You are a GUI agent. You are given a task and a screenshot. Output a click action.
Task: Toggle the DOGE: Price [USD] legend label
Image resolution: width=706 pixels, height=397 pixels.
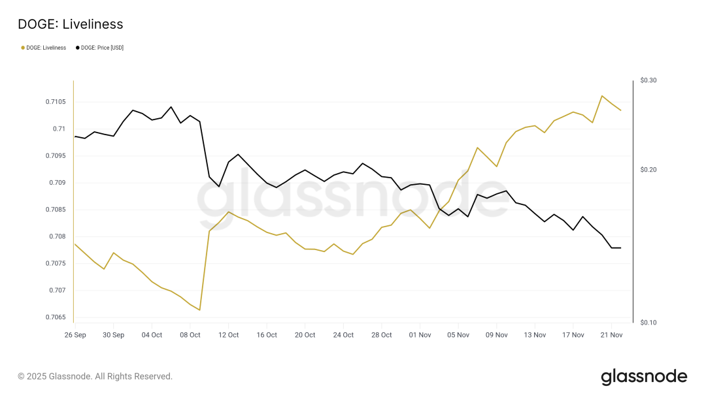[x=103, y=48]
